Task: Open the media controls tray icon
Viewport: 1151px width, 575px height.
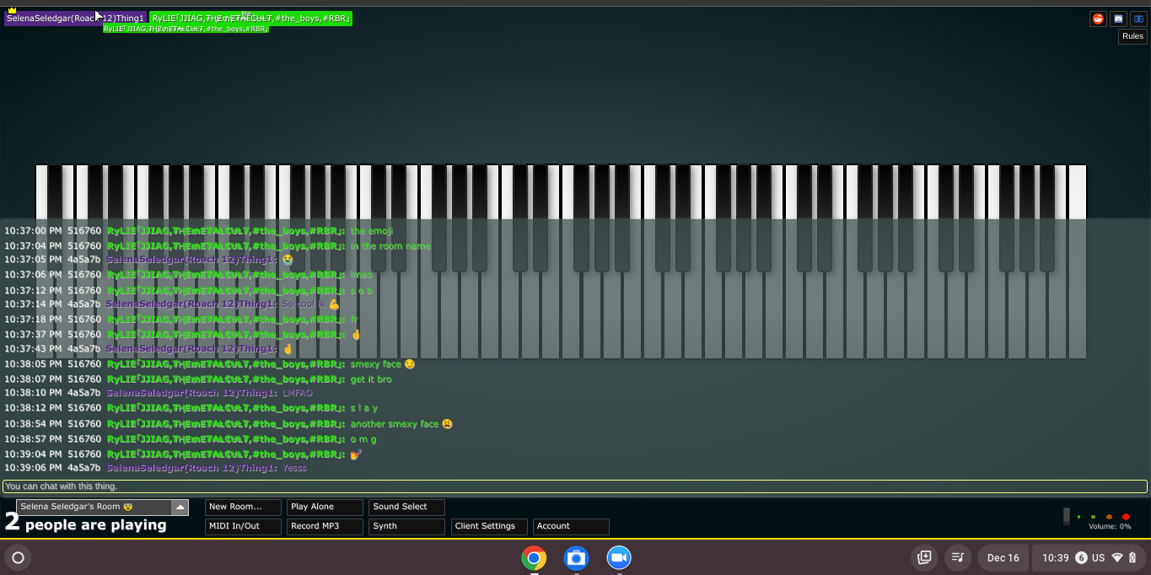Action: (x=958, y=557)
